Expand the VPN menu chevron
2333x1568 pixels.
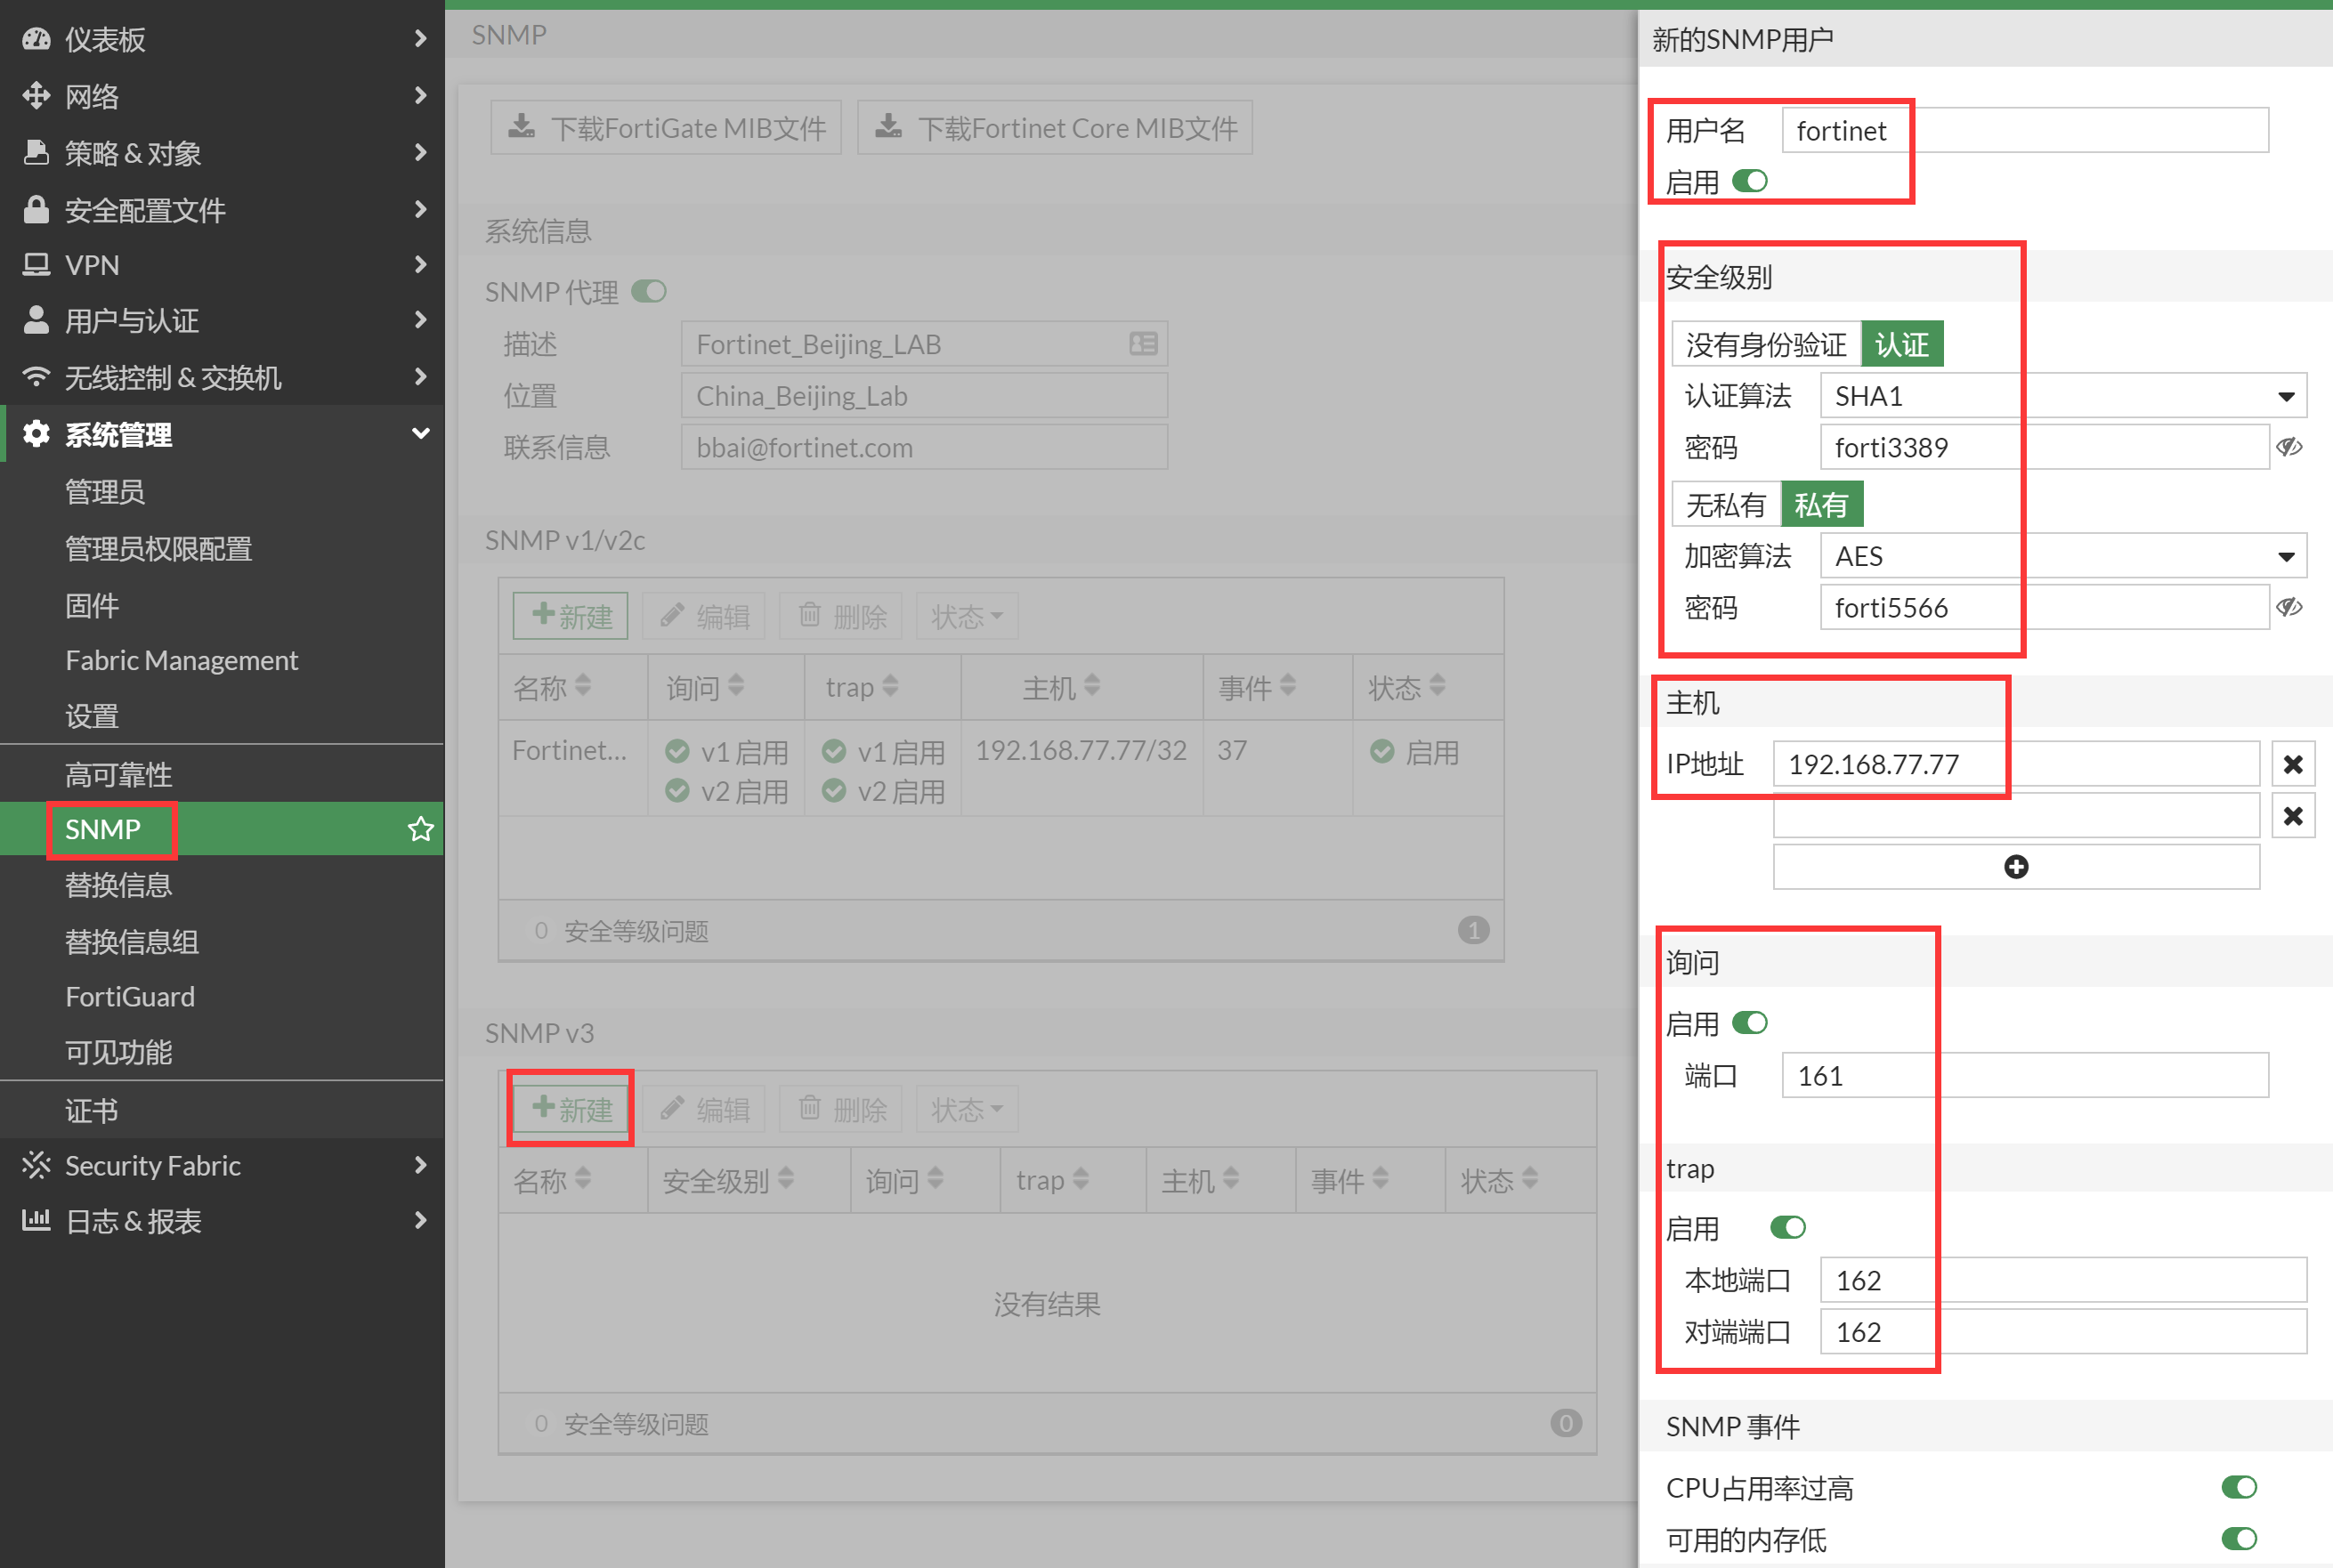[x=421, y=264]
